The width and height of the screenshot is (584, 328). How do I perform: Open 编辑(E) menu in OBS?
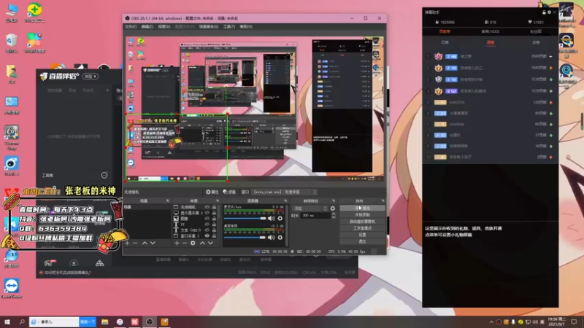click(x=147, y=27)
